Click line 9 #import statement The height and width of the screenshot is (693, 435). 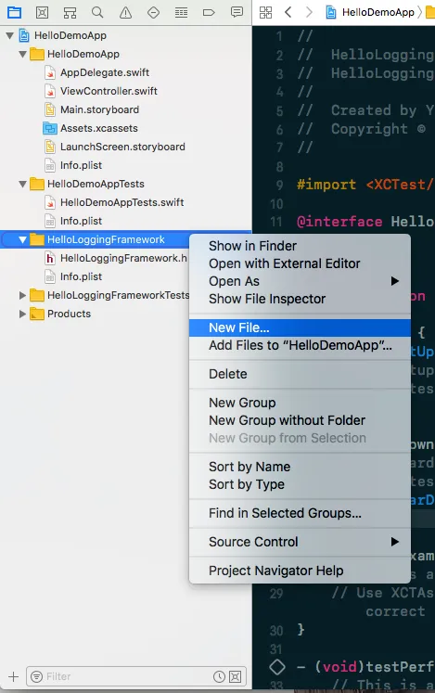point(365,185)
